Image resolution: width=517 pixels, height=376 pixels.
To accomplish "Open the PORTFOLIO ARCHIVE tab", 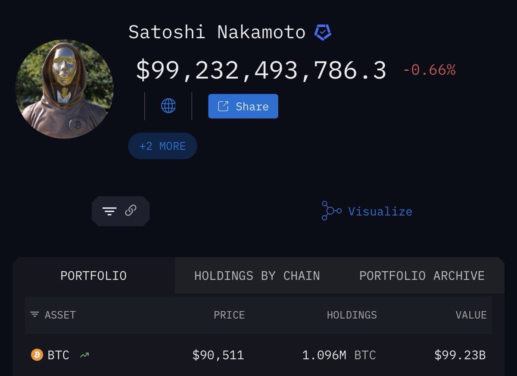I will [x=421, y=276].
